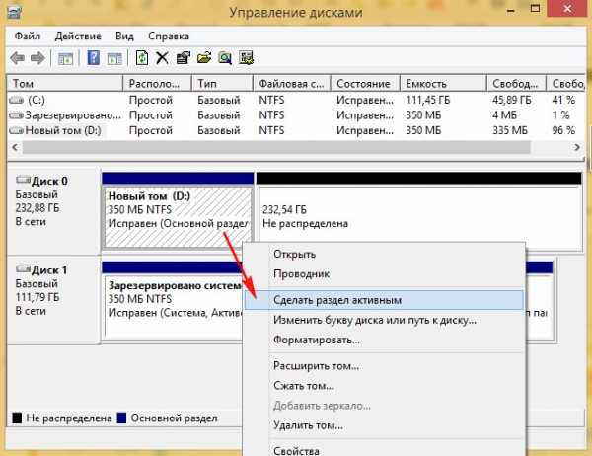Click the 45,89 ГБ free space cell
Image resolution: width=592 pixels, height=456 pixels.
[x=511, y=100]
